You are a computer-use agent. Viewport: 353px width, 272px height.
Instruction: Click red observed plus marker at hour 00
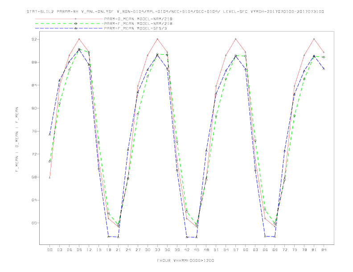pyautogui.click(x=50, y=178)
